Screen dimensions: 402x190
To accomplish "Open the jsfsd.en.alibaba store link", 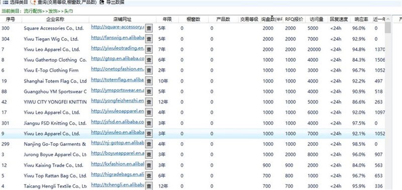I will [118, 122].
